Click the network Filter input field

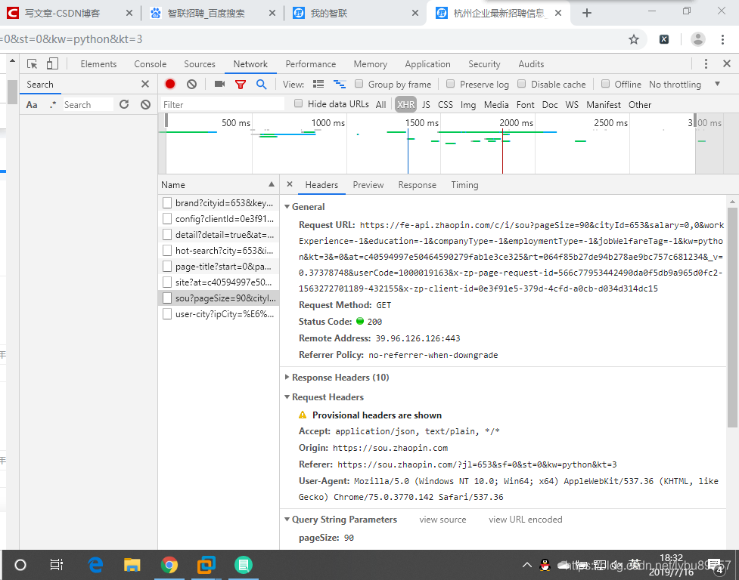(x=222, y=104)
